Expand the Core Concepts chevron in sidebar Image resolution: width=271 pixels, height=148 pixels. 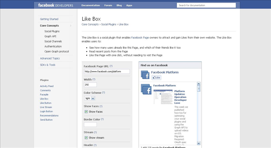(71, 26)
